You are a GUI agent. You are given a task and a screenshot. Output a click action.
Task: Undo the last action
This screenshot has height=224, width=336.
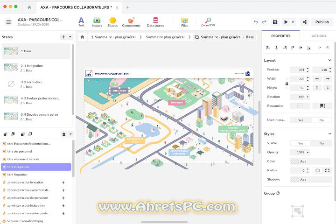256,22
